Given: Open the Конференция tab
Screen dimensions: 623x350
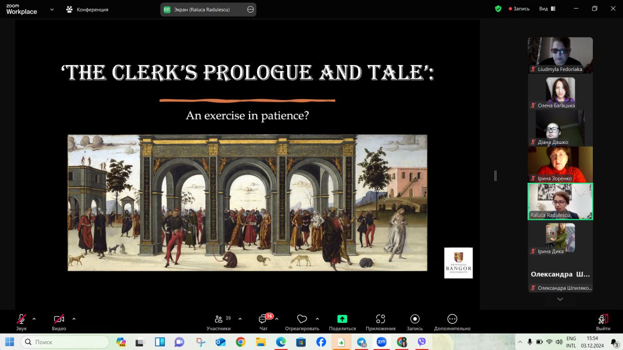Looking at the screenshot, I should 88,9.
